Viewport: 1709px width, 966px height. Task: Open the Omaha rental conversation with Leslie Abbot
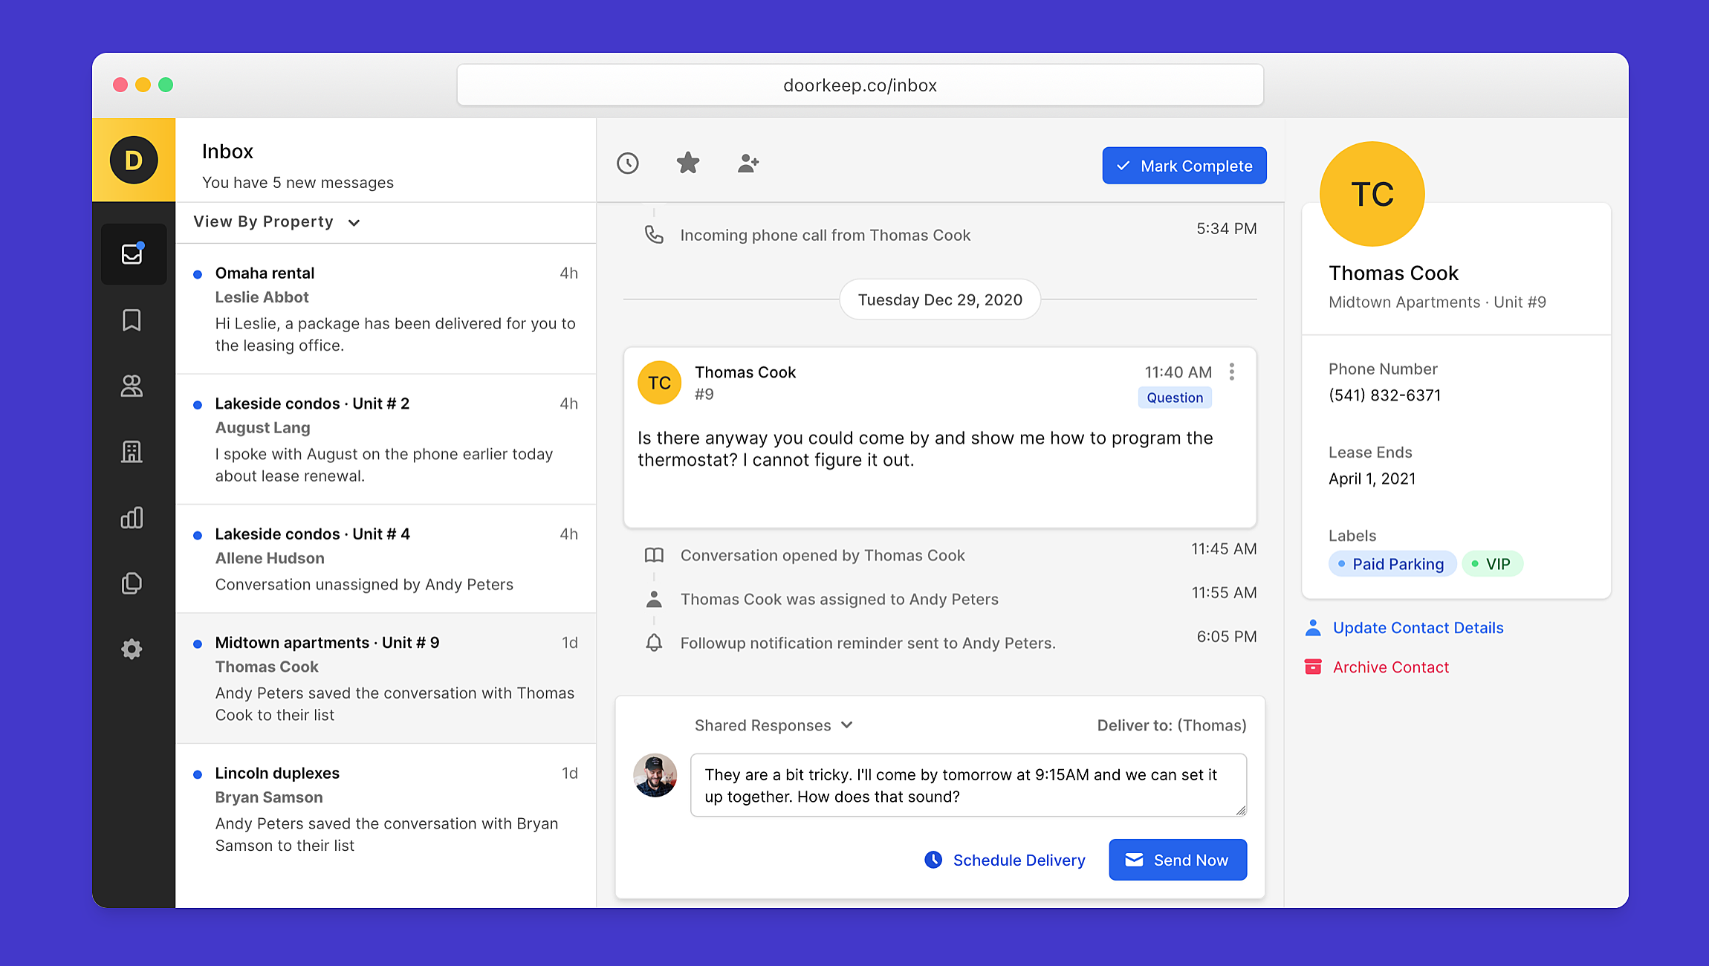point(386,308)
